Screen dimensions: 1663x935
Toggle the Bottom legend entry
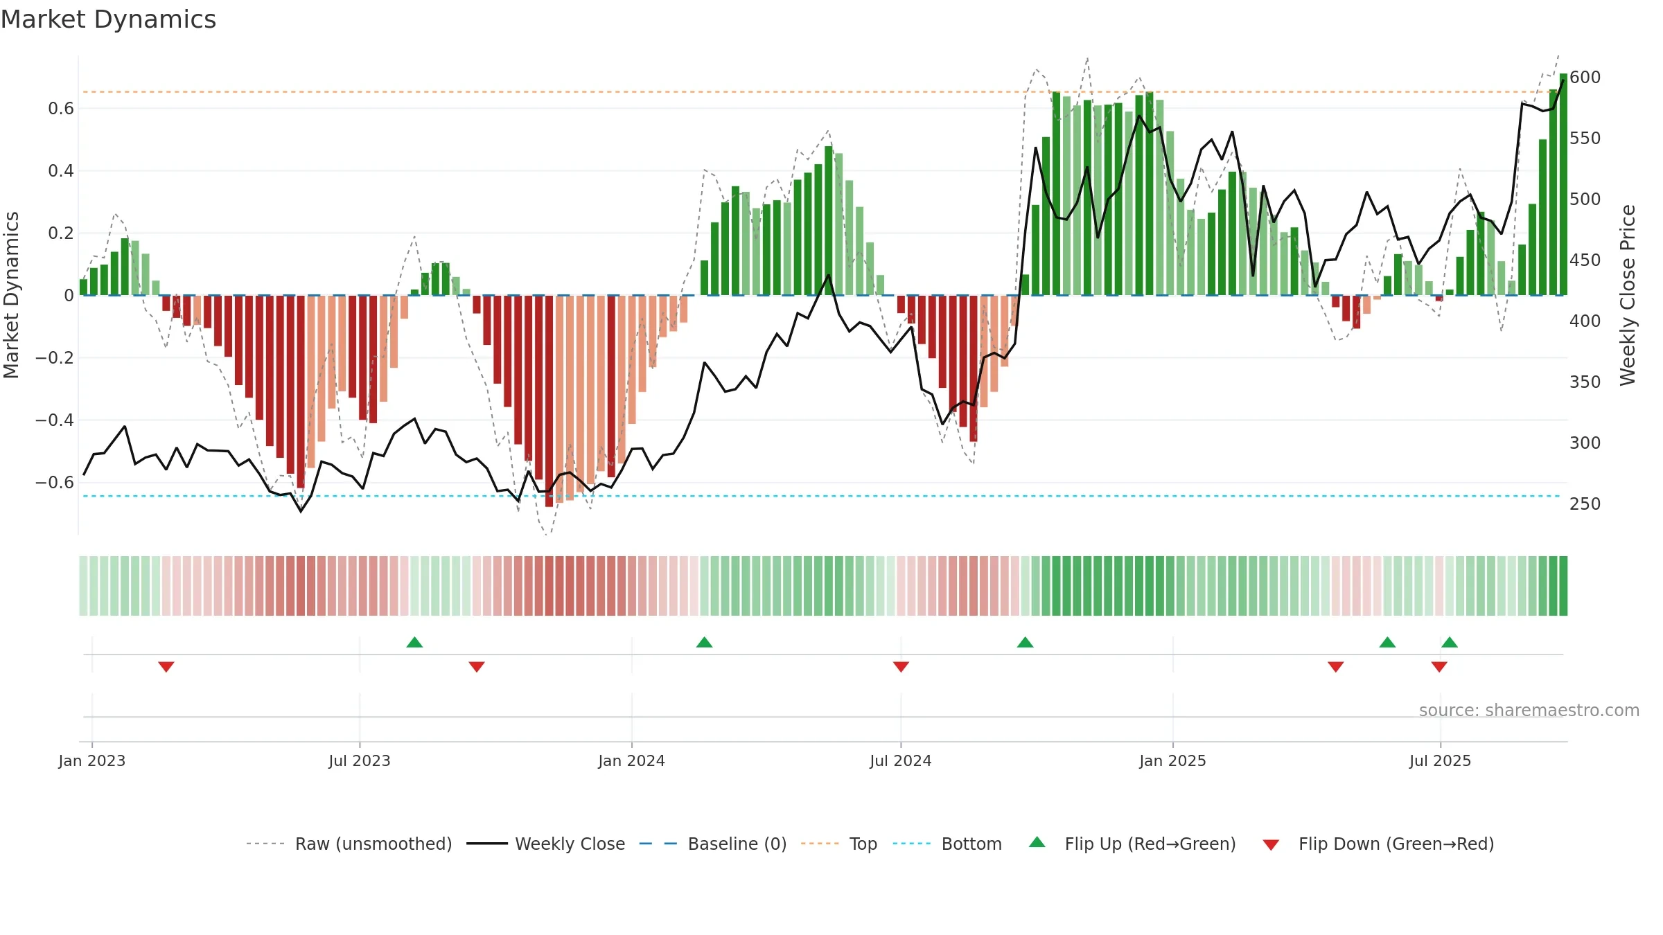coord(947,844)
